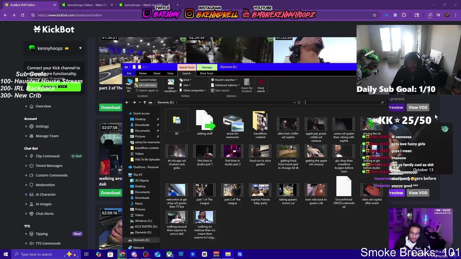Open the Size filter dropdown
The image size is (461, 259).
click(185, 85)
